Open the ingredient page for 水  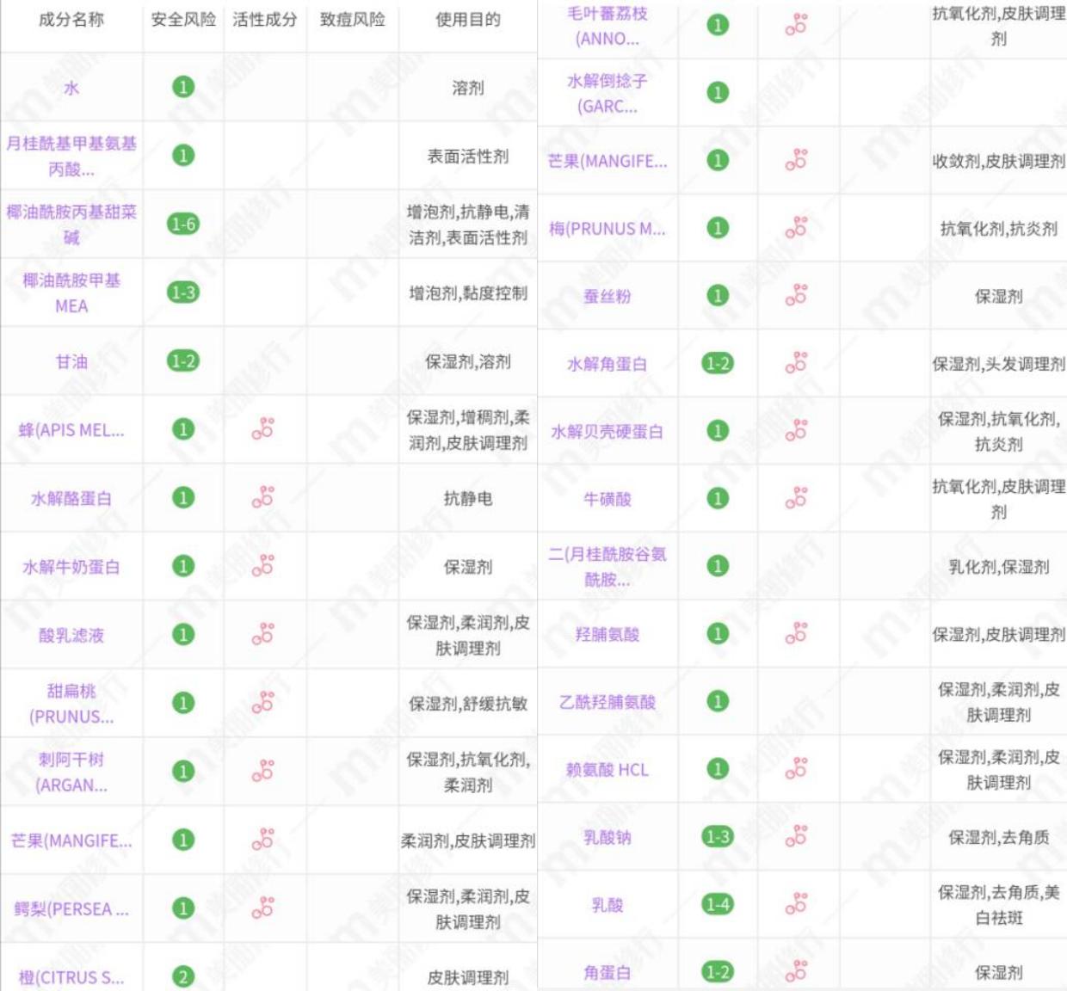point(73,86)
